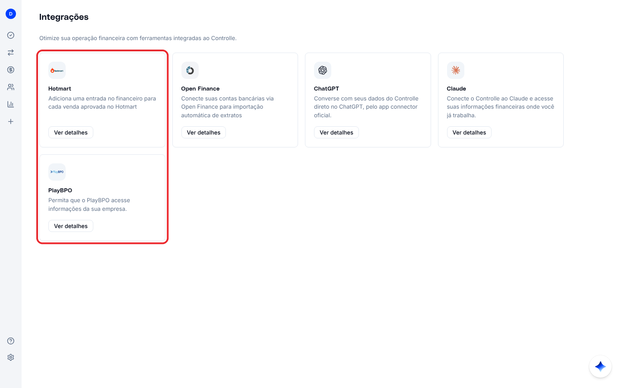Click the "Hotmart" card title
Screen dimensions: 622x388
60,89
